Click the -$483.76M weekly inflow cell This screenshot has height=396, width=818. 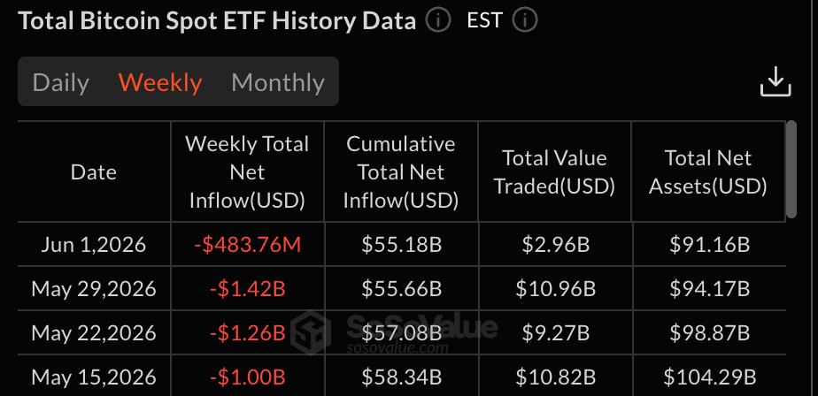click(248, 244)
